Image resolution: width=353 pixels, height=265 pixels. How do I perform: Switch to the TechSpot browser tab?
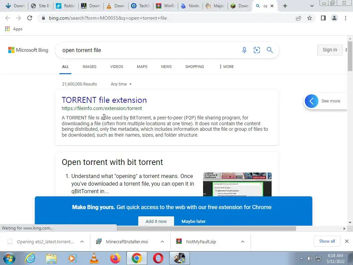pos(140,6)
